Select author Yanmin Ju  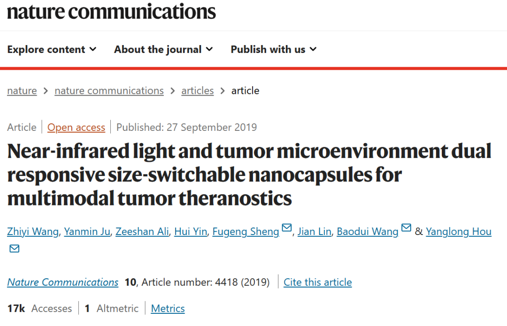(87, 232)
